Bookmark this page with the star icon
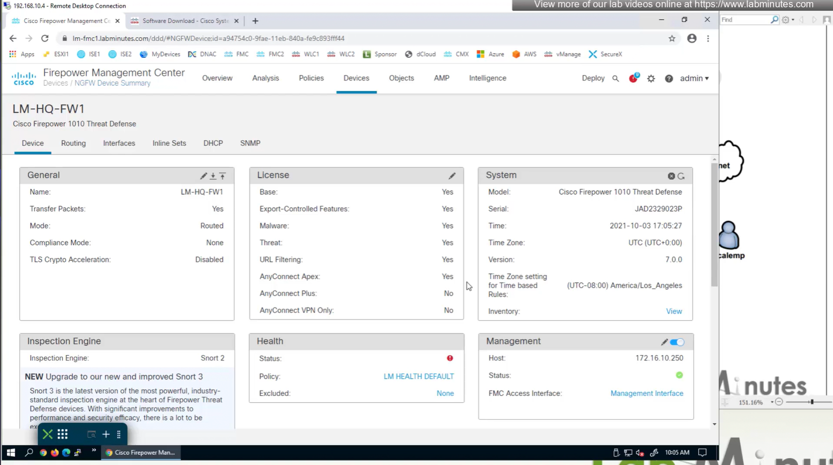Image resolution: width=833 pixels, height=465 pixels. coord(672,38)
